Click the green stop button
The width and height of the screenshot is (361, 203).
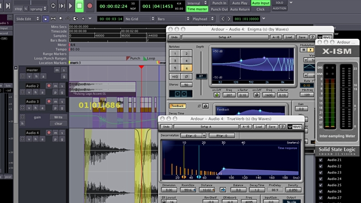[x=79, y=6]
